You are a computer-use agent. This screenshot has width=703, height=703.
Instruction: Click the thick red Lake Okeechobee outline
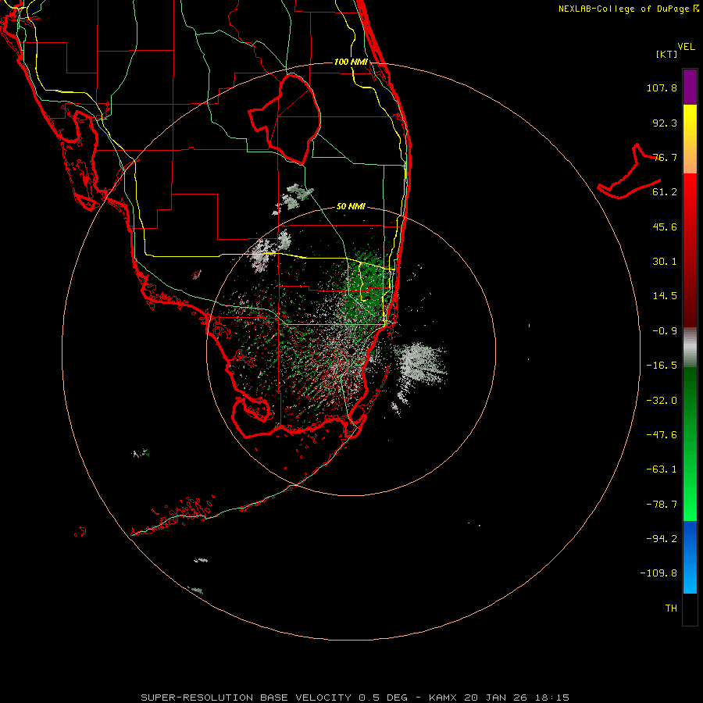pyautogui.click(x=285, y=119)
